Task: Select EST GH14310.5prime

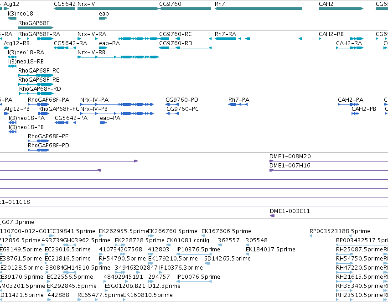Action: [x=87, y=268]
